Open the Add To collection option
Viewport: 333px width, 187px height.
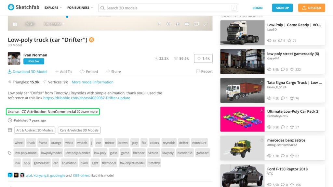[x=63, y=72]
